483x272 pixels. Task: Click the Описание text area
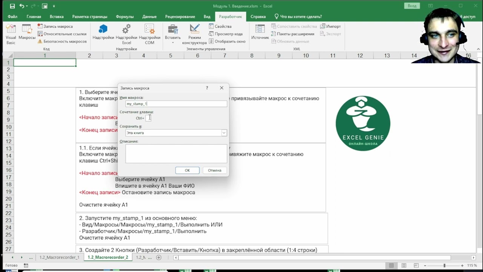coord(176,154)
